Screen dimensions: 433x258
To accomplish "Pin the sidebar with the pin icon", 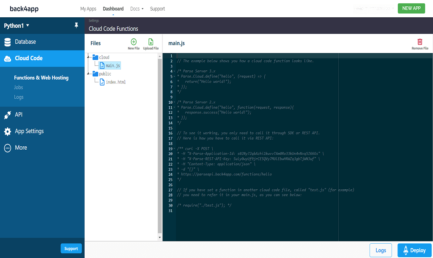I will pyautogui.click(x=77, y=25).
